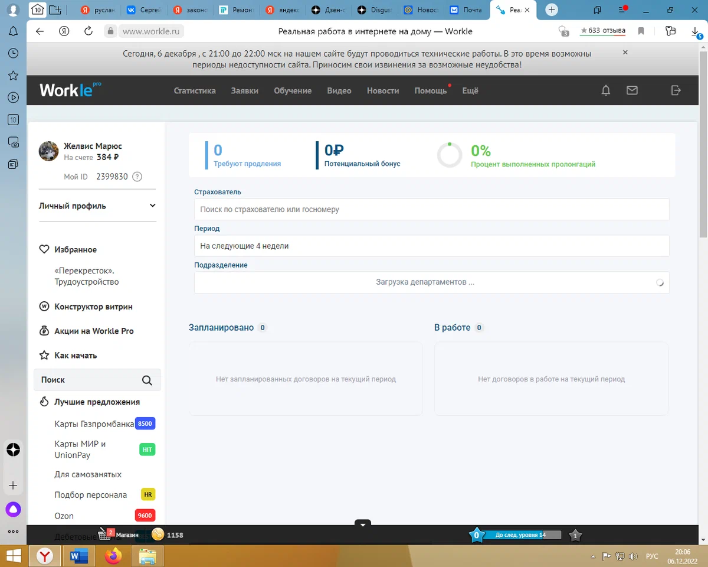Click the gold coin balance icon
Image resolution: width=708 pixels, height=567 pixels.
pyautogui.click(x=158, y=535)
